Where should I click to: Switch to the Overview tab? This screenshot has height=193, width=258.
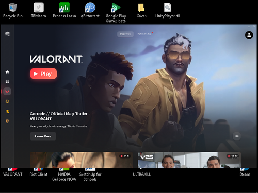click(125, 34)
